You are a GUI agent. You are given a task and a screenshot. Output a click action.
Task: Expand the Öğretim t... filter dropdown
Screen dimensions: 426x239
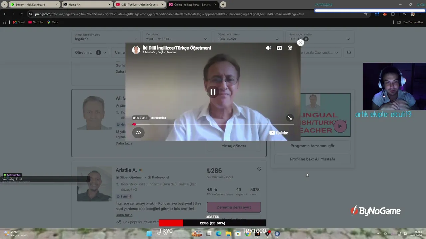coord(91,52)
